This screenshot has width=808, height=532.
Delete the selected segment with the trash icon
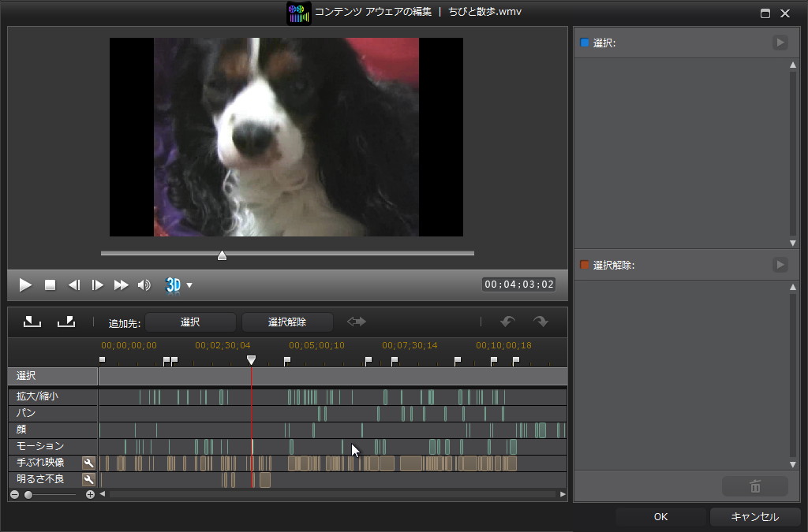coord(755,485)
